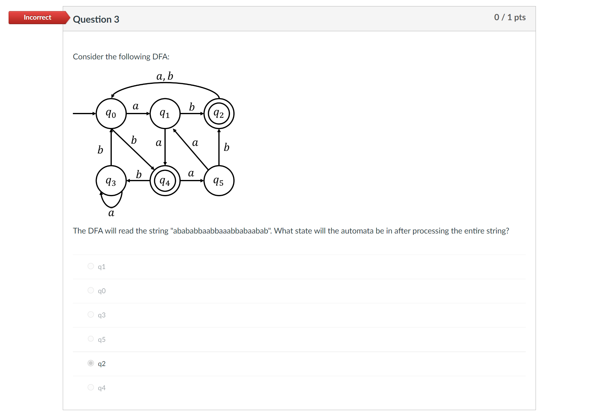Select the q4 answer radio button
The height and width of the screenshot is (415, 610).
click(91, 387)
